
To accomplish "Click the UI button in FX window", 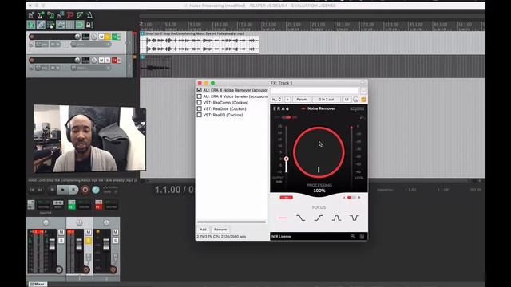I will coord(347,99).
